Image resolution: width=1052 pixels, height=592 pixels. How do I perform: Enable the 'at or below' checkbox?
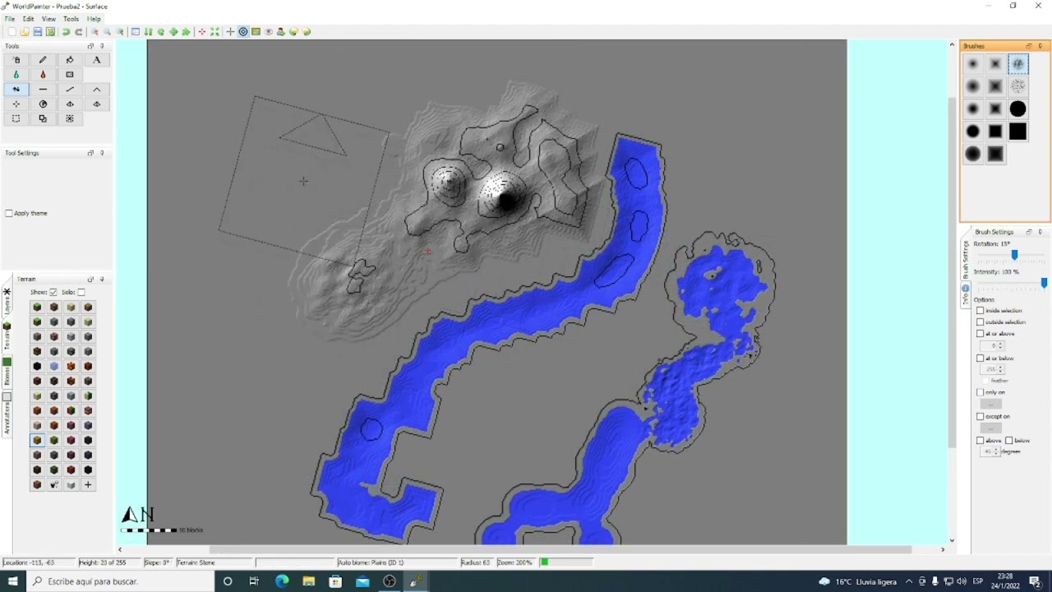tap(980, 358)
